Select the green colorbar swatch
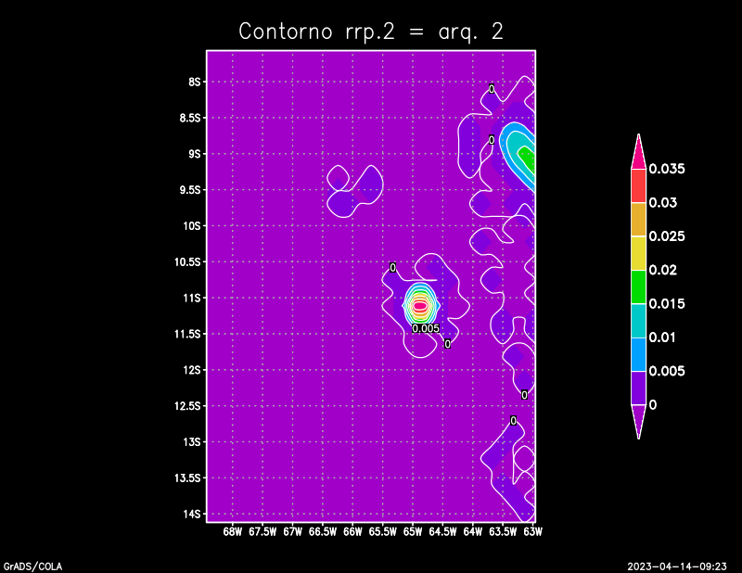742x573 pixels. point(638,286)
